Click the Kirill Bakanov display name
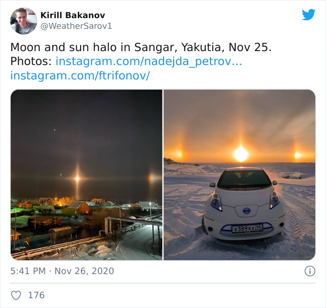Viewport: 326px width, 308px height. point(73,15)
